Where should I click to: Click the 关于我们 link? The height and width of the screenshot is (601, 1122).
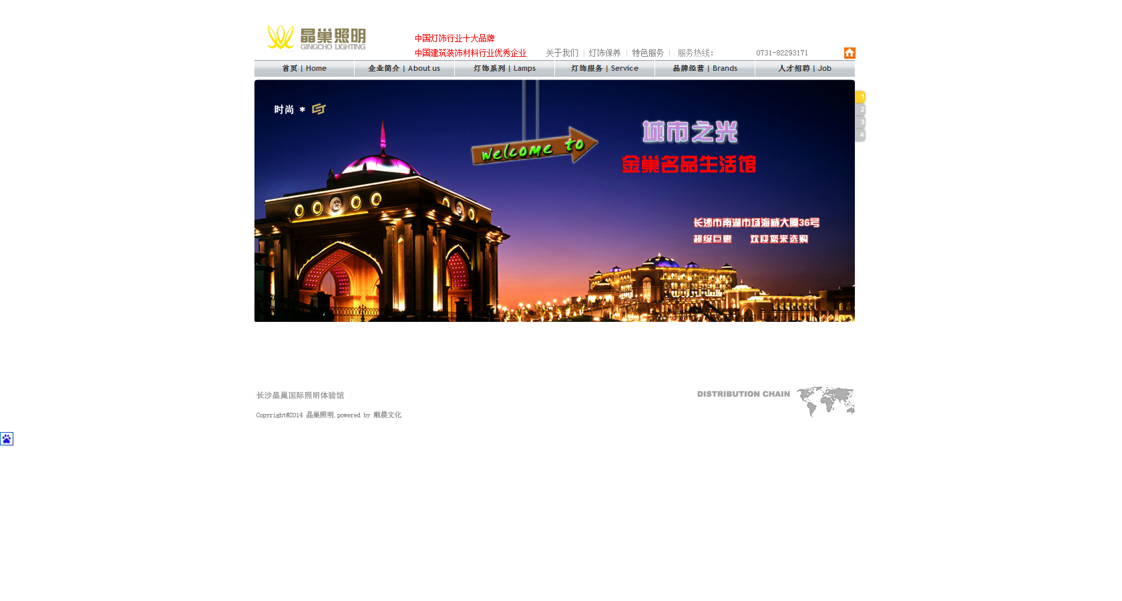[562, 53]
